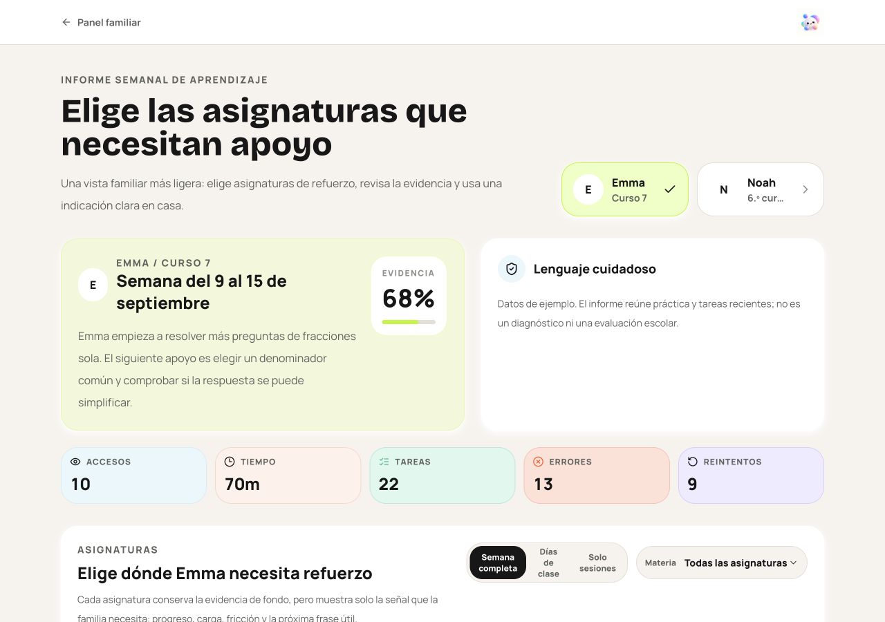Click the E avatar in weekly summary card
Image resolution: width=885 pixels, height=622 pixels.
(x=93, y=285)
